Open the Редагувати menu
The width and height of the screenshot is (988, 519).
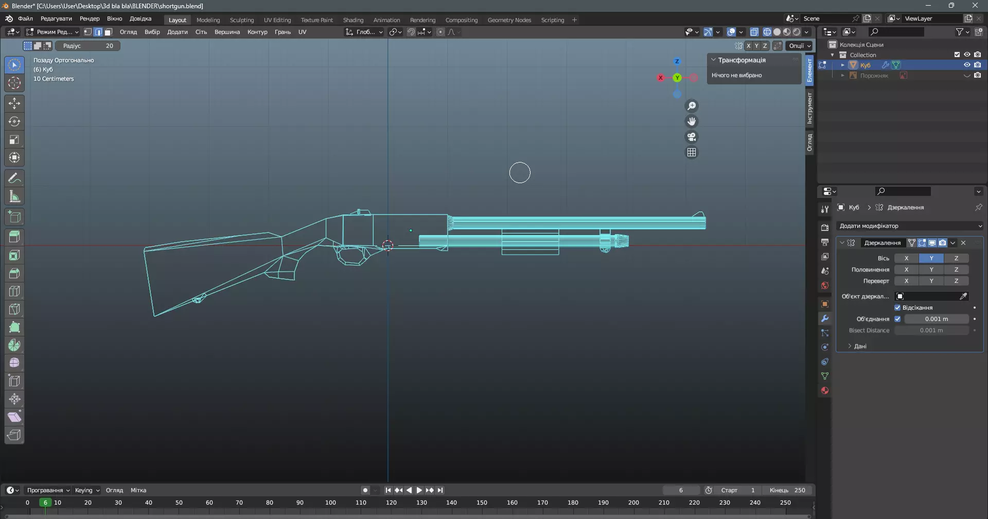click(x=56, y=19)
